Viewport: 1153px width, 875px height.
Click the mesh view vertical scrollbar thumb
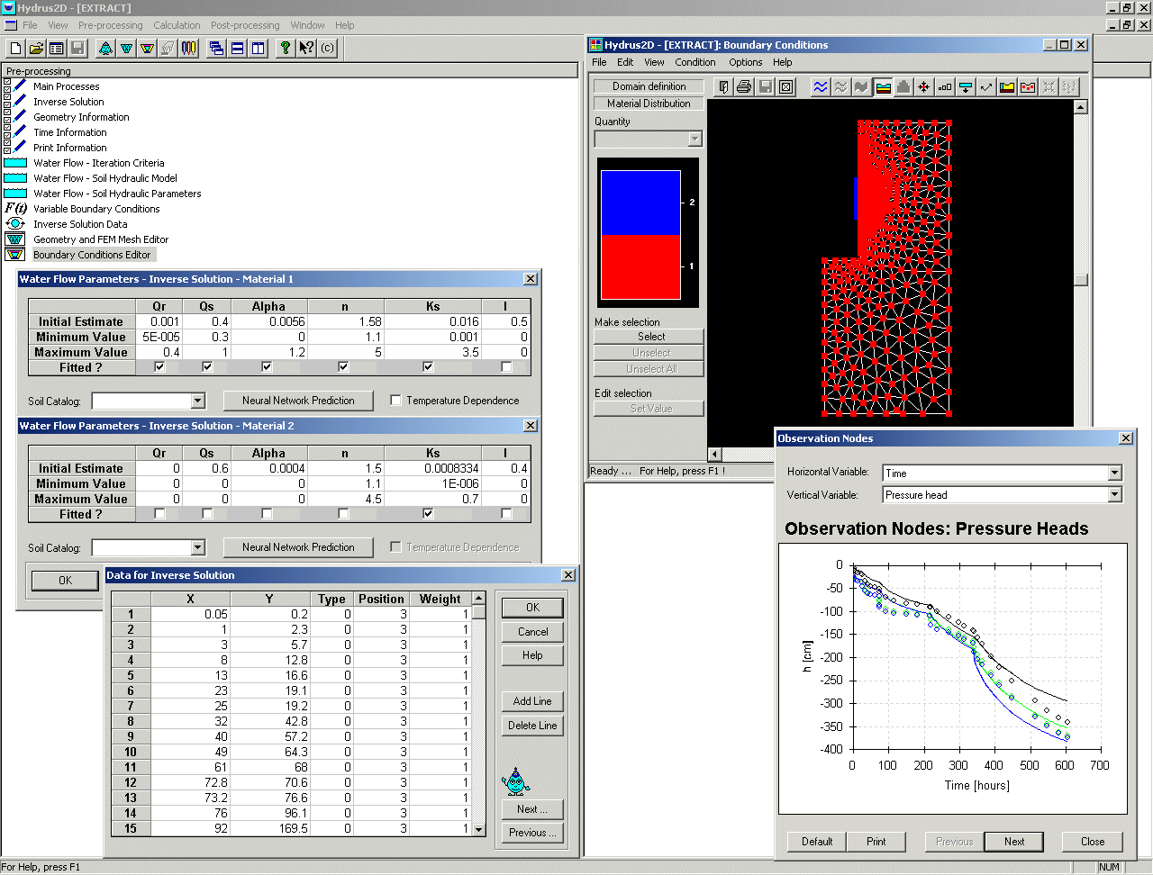pos(1081,279)
